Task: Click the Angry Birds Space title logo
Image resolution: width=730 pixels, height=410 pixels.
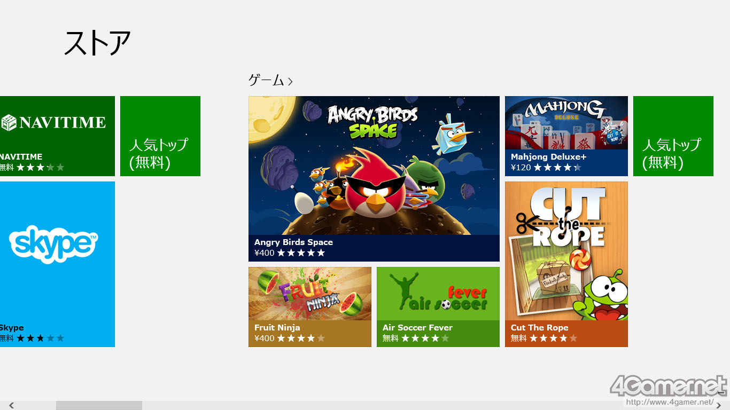Action: click(373, 122)
